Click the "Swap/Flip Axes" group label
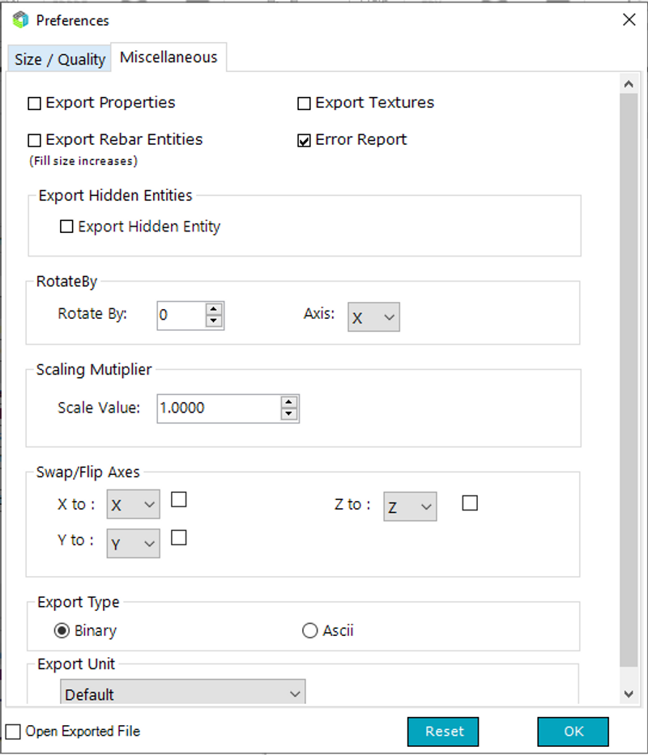This screenshot has height=755, width=648. tap(87, 472)
